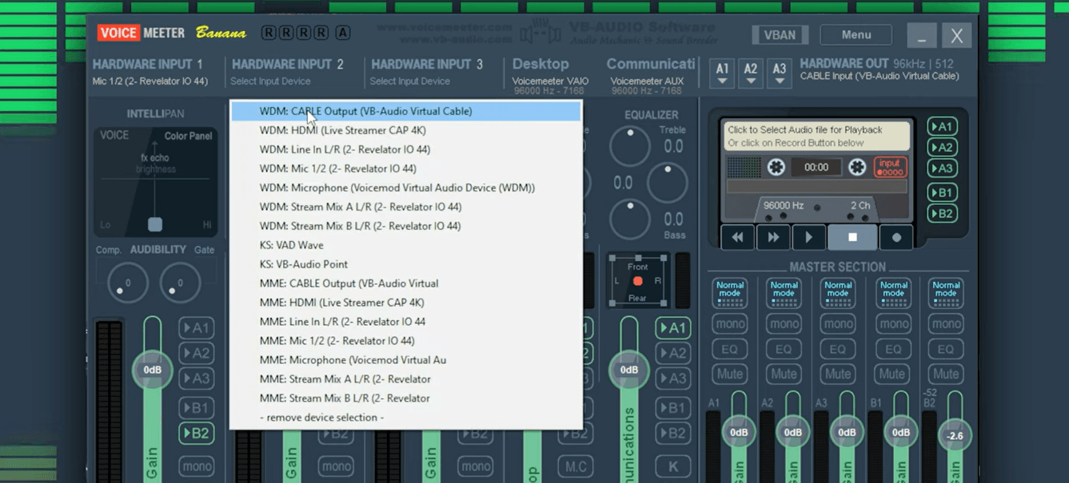Choose WDM: Stream Mix A L/R entry
The height and width of the screenshot is (483, 1069).
pos(406,207)
